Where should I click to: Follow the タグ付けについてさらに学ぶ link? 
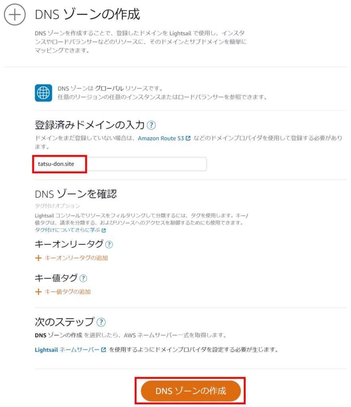point(68,230)
